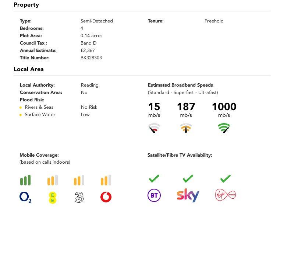
Task: Click the green ultrafast broadband gauge
Action: pyautogui.click(x=224, y=128)
